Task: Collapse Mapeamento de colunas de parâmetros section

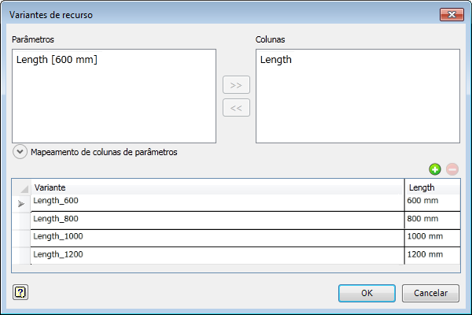Action: click(20, 152)
